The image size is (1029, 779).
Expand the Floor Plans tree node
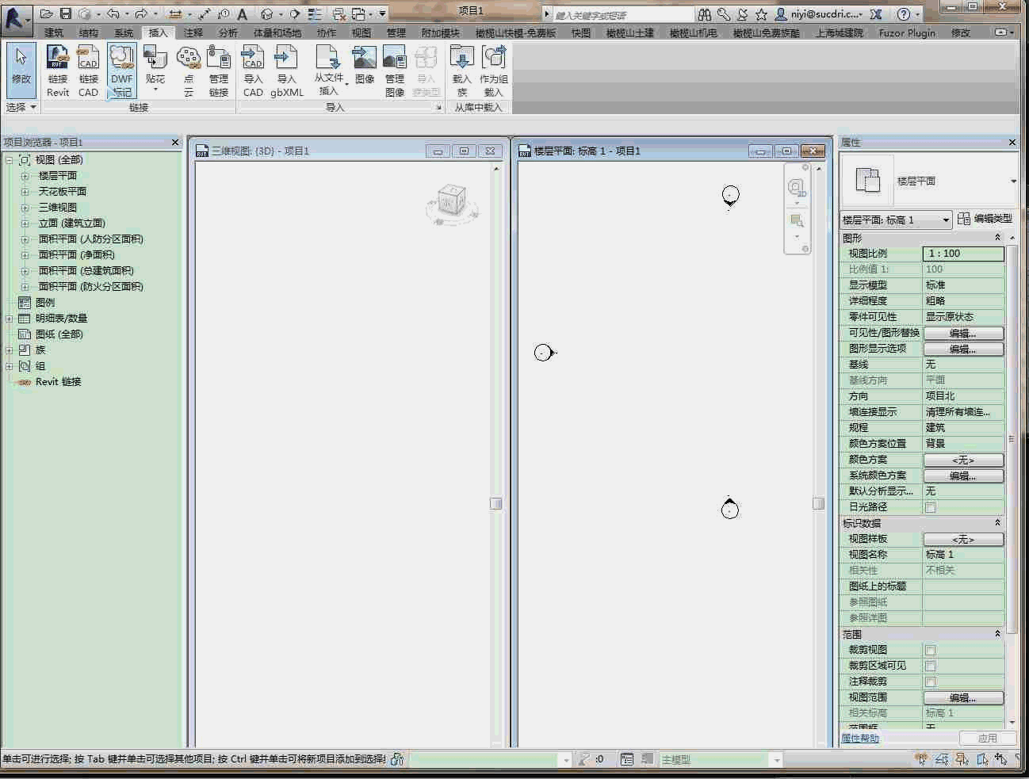click(25, 176)
